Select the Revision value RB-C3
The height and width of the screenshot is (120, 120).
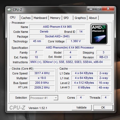click(x=103, y=57)
